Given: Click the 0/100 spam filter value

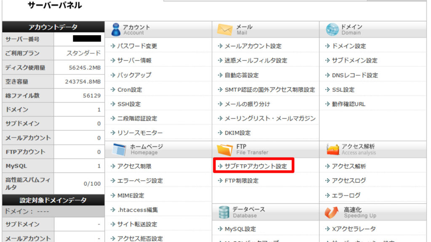Looking at the screenshot, I should [x=92, y=184].
